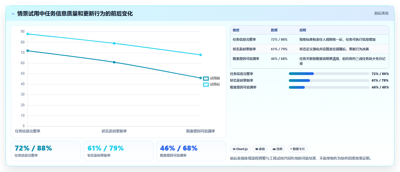Viewport: 400px width, 172px height.
Task: Click 试用前 data point at 阻塞原因可追溯率
Action: (201, 78)
